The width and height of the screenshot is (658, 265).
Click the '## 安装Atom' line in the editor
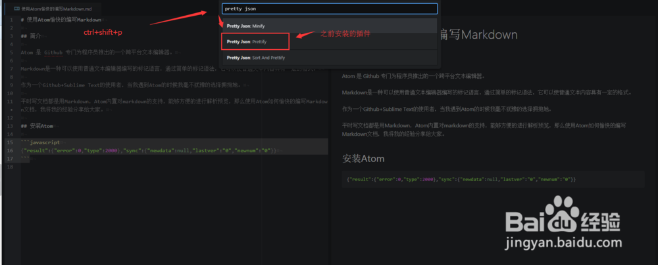click(37, 126)
